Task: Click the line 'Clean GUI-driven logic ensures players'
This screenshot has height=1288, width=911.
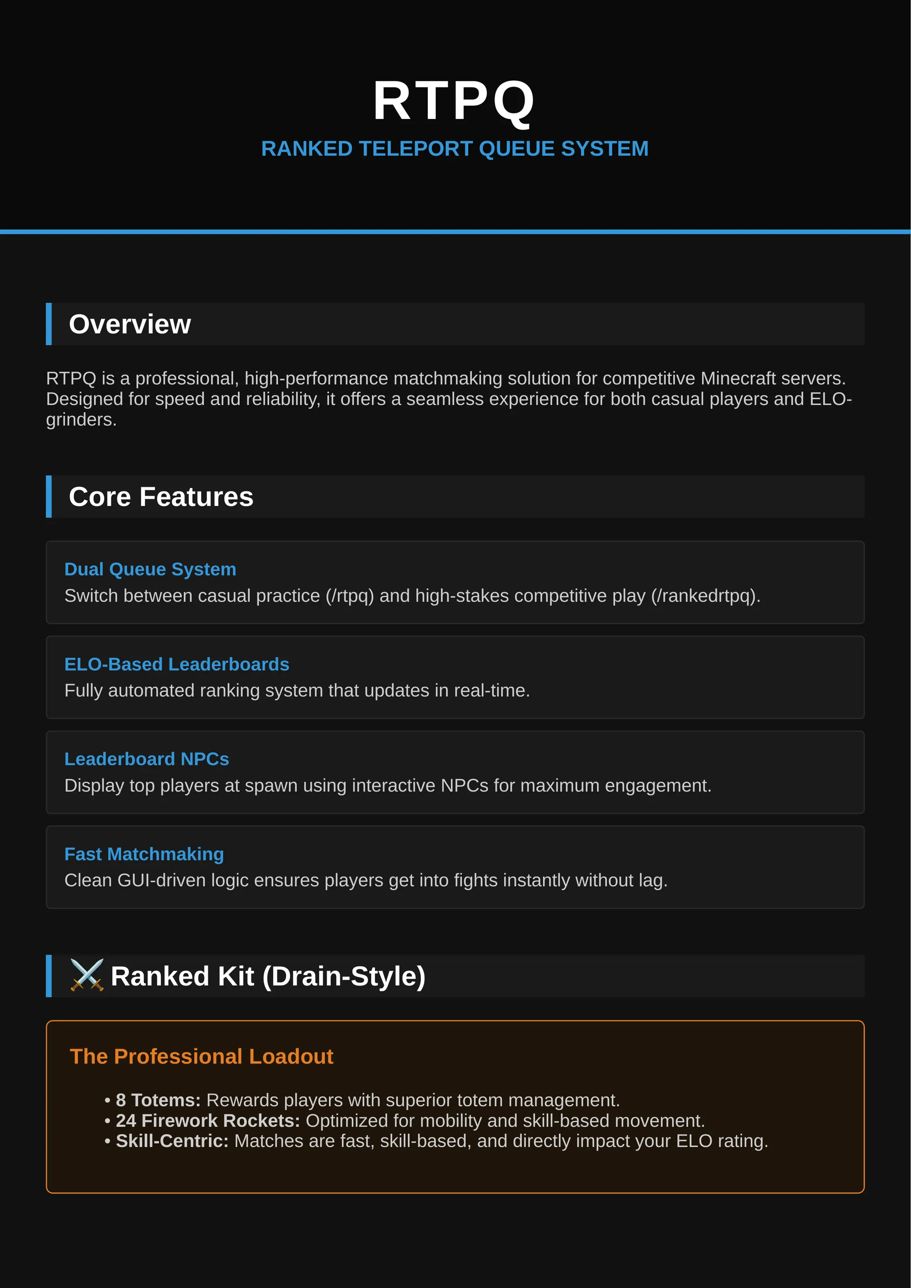Action: point(366,880)
